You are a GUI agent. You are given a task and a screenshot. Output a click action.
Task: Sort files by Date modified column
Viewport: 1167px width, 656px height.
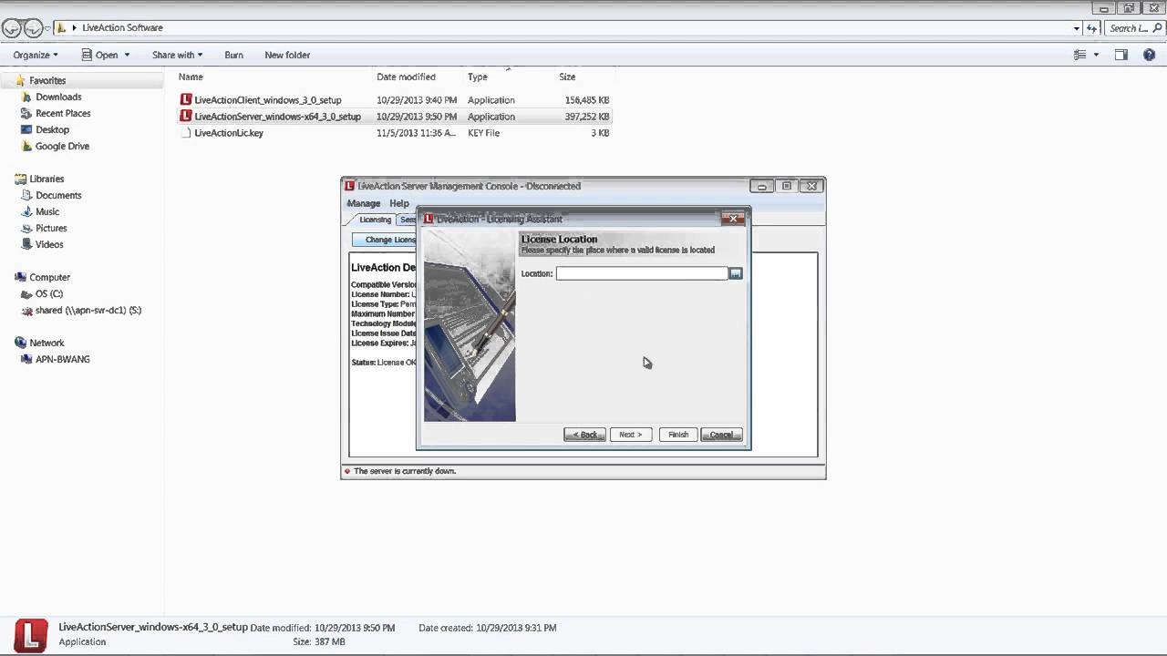pyautogui.click(x=406, y=77)
